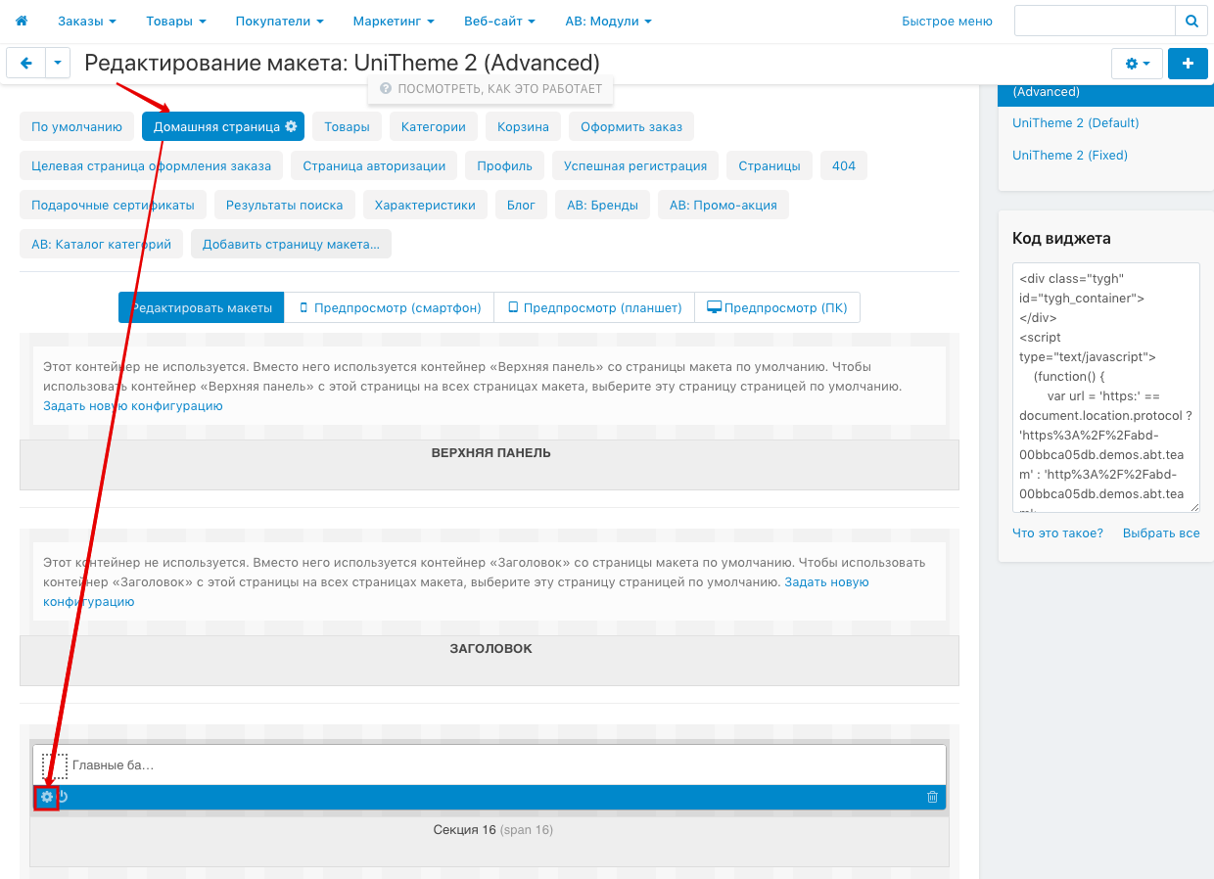Click the blue plus add button
This screenshot has width=1214, height=879.
pos(1188,64)
